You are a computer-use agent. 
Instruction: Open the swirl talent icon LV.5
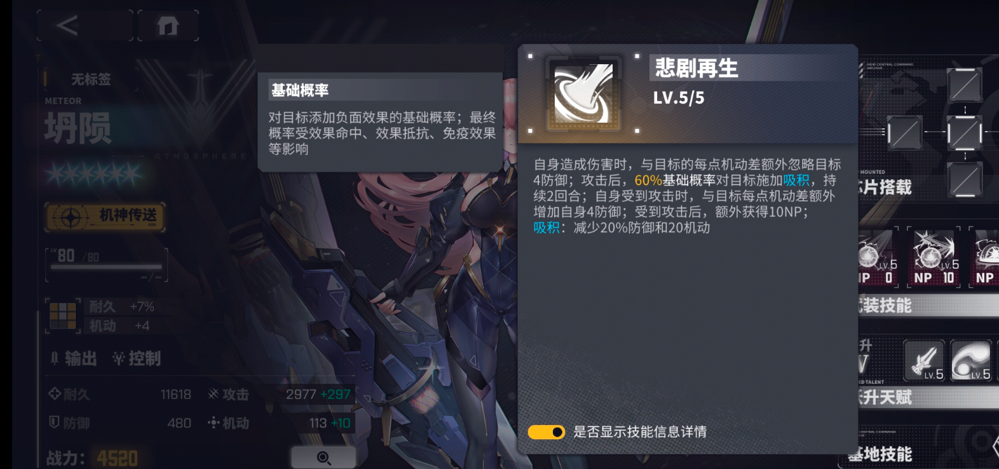(x=970, y=360)
